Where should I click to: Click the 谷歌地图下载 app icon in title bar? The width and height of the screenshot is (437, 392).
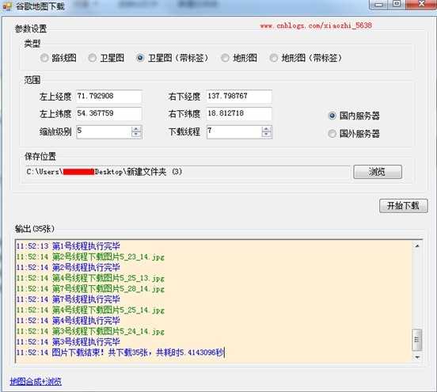(7, 6)
